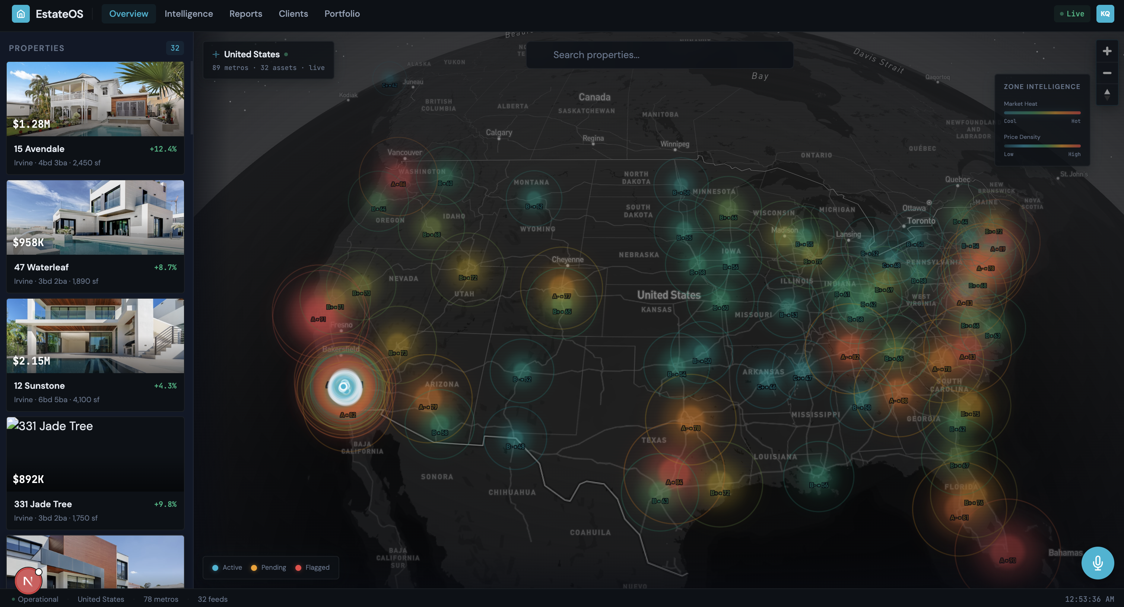Select the 331 Jade Tree listing
Viewport: 1124px width, 607px height.
click(x=95, y=504)
